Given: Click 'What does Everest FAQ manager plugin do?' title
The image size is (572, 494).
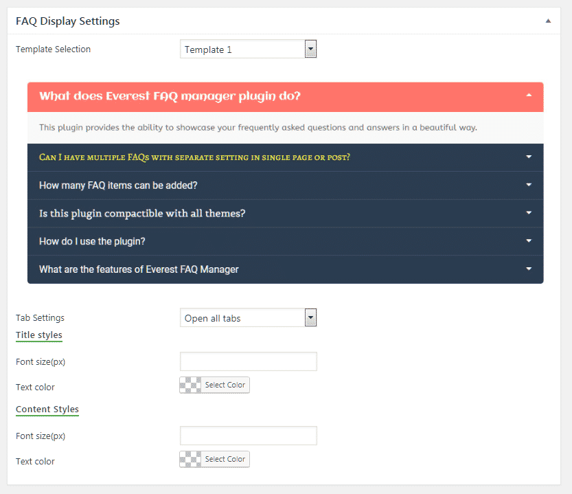Looking at the screenshot, I should point(170,96).
